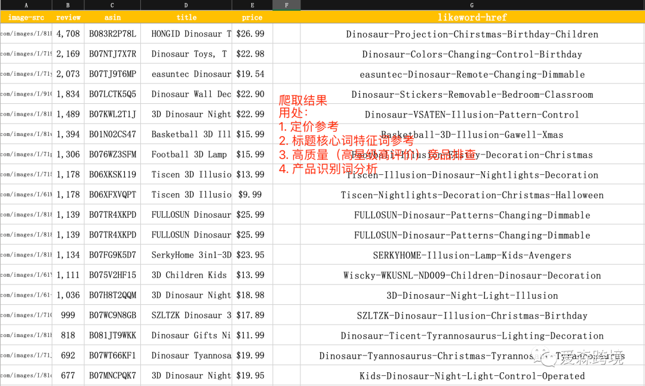645x386 pixels.
Task: Select title cell Basketball 3D Ill
Action: click(x=186, y=134)
